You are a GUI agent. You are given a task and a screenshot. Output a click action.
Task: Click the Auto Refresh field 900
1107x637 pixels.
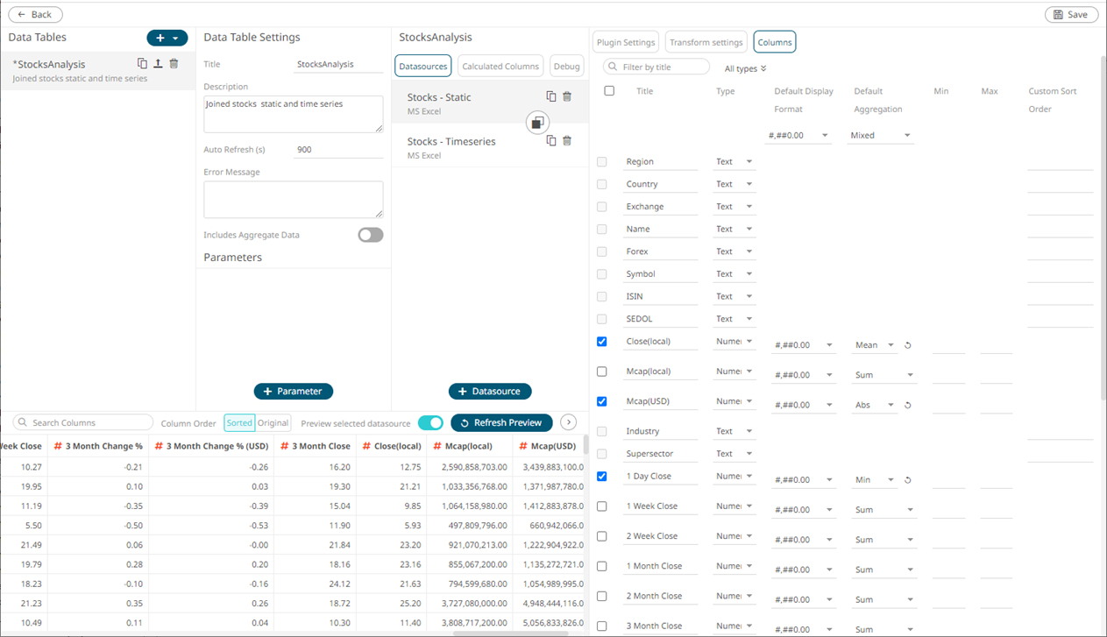(x=338, y=149)
